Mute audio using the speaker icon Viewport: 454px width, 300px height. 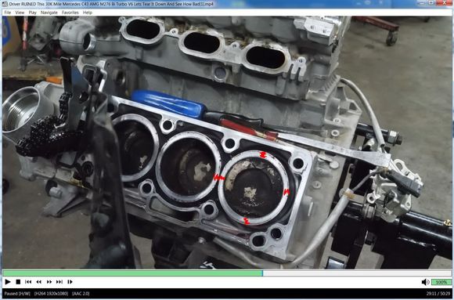click(x=425, y=282)
